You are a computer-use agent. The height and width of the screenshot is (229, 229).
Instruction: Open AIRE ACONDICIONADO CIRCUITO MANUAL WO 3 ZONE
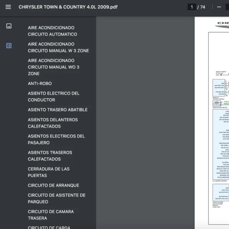[53, 67]
